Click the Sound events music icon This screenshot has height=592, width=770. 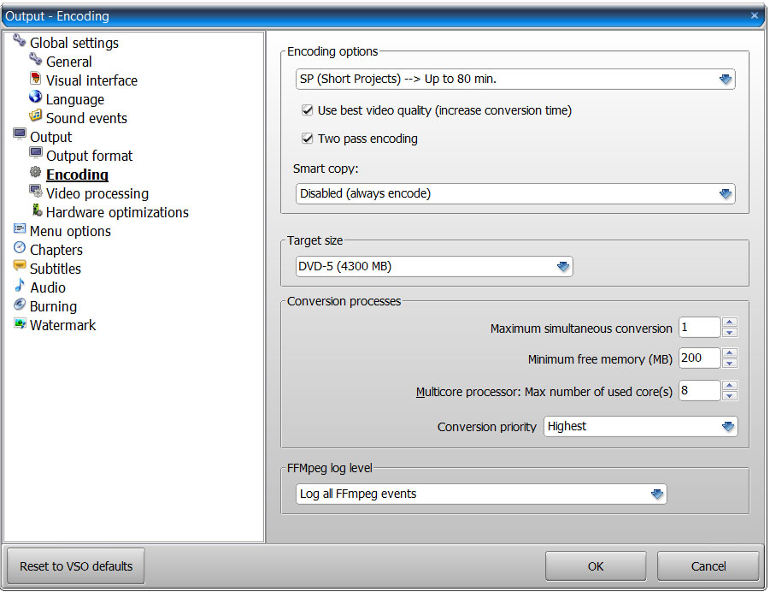point(35,115)
